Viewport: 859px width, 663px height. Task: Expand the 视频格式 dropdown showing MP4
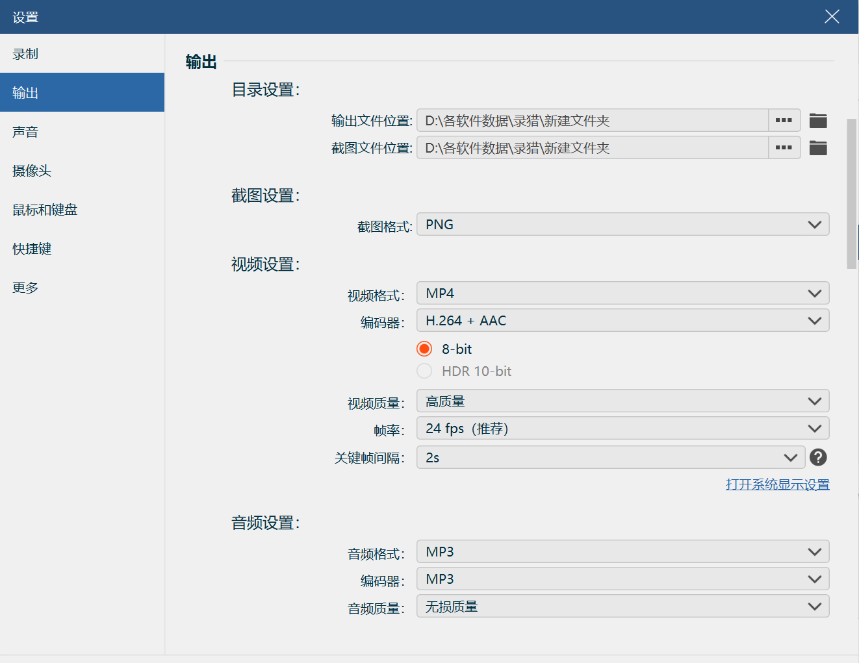[x=622, y=293]
